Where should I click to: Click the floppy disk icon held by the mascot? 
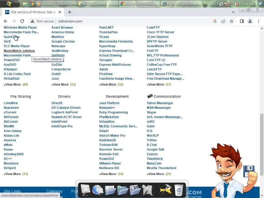point(249,171)
